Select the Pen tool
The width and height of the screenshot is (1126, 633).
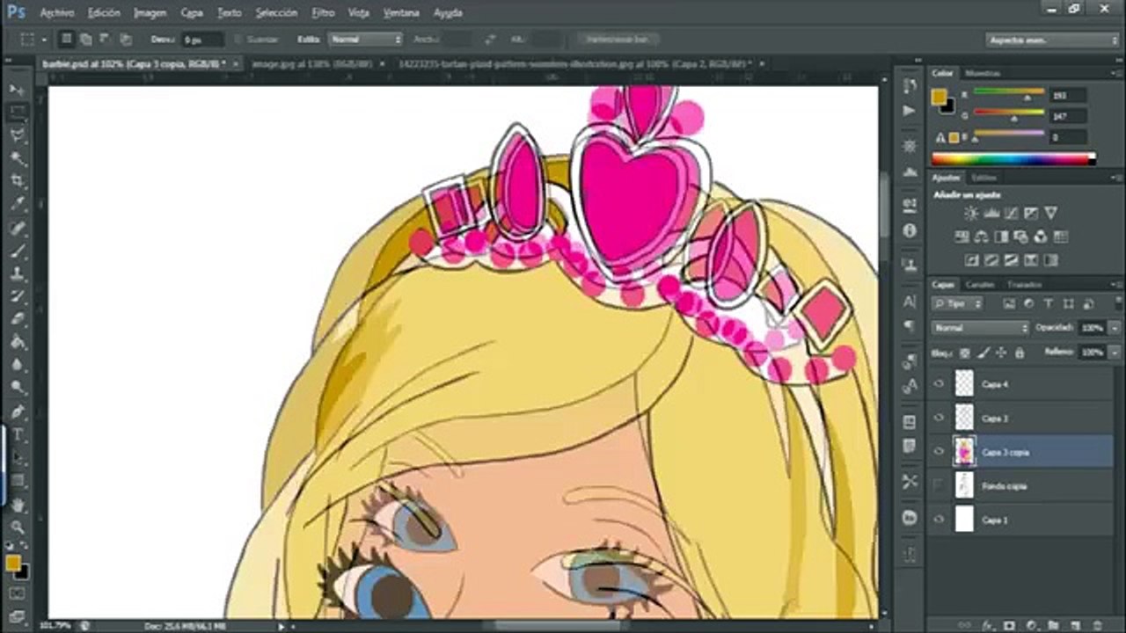coord(17,411)
